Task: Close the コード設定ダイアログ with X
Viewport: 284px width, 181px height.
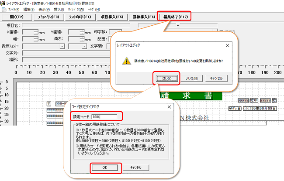Action: (x=169, y=107)
